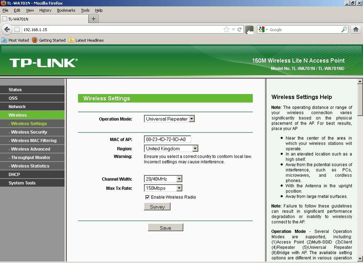
Task: Expand the Operation Mode dropdown
Action: (169, 119)
